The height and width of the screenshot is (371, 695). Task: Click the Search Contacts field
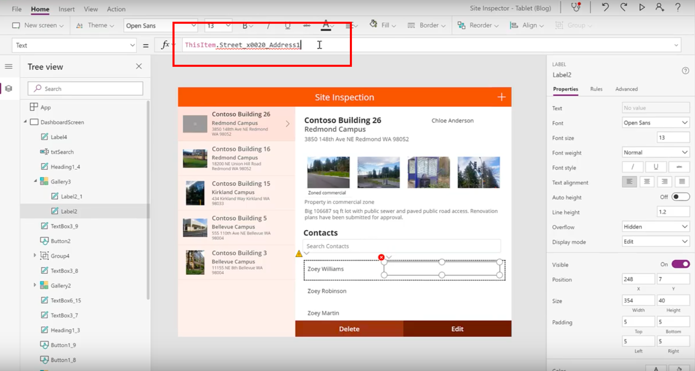click(402, 246)
